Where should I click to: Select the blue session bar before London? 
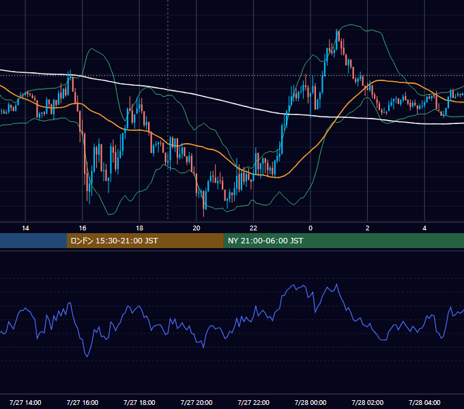pyautogui.click(x=33, y=241)
